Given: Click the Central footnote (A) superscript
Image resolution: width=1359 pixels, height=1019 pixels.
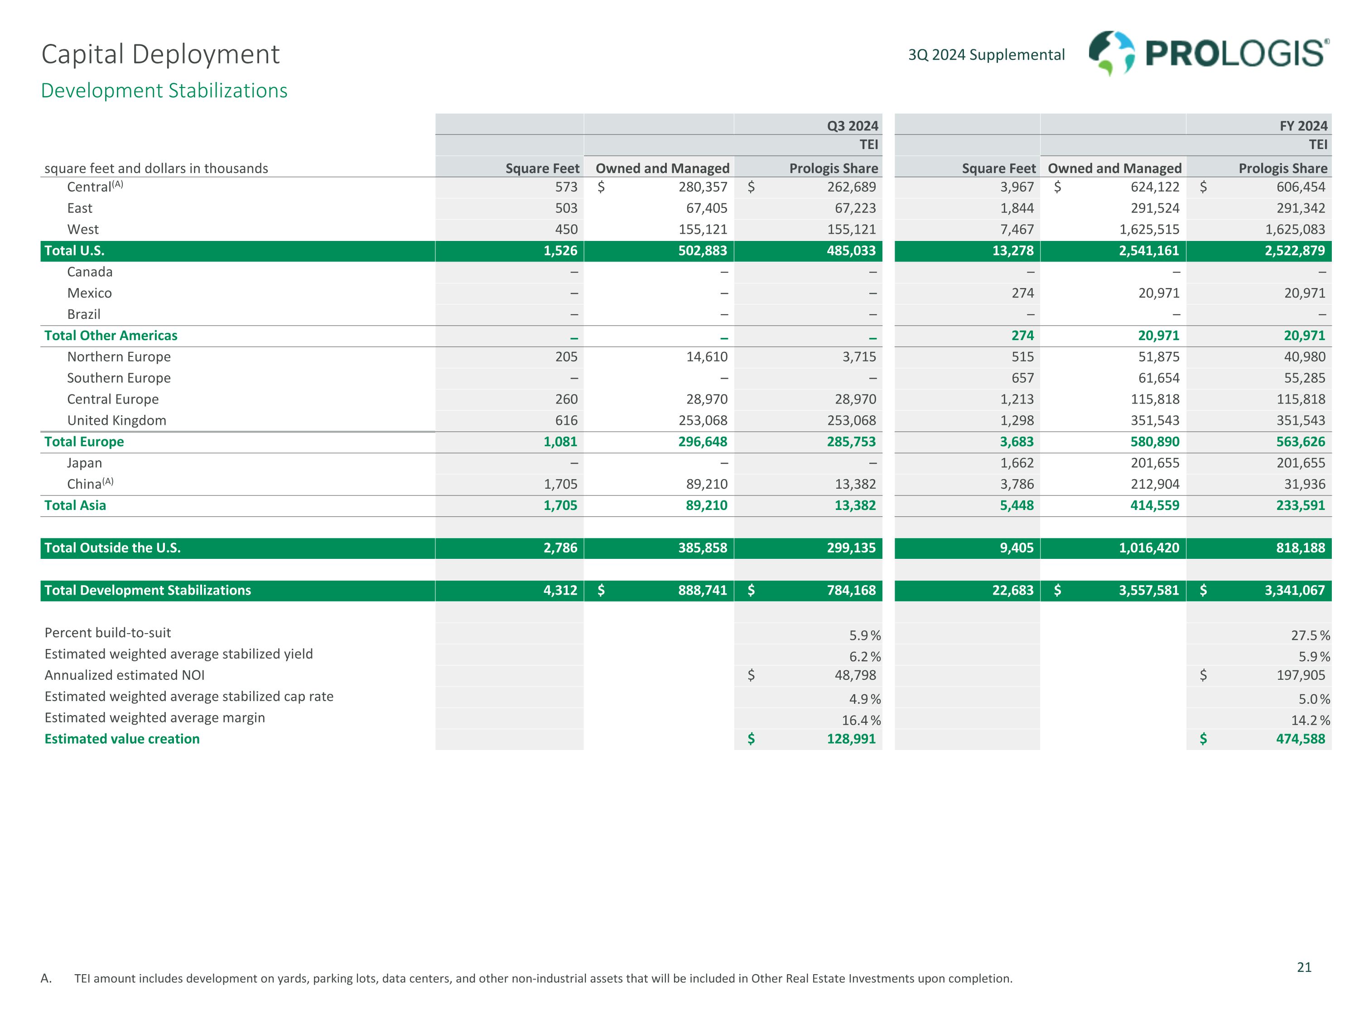Looking at the screenshot, I should [117, 184].
